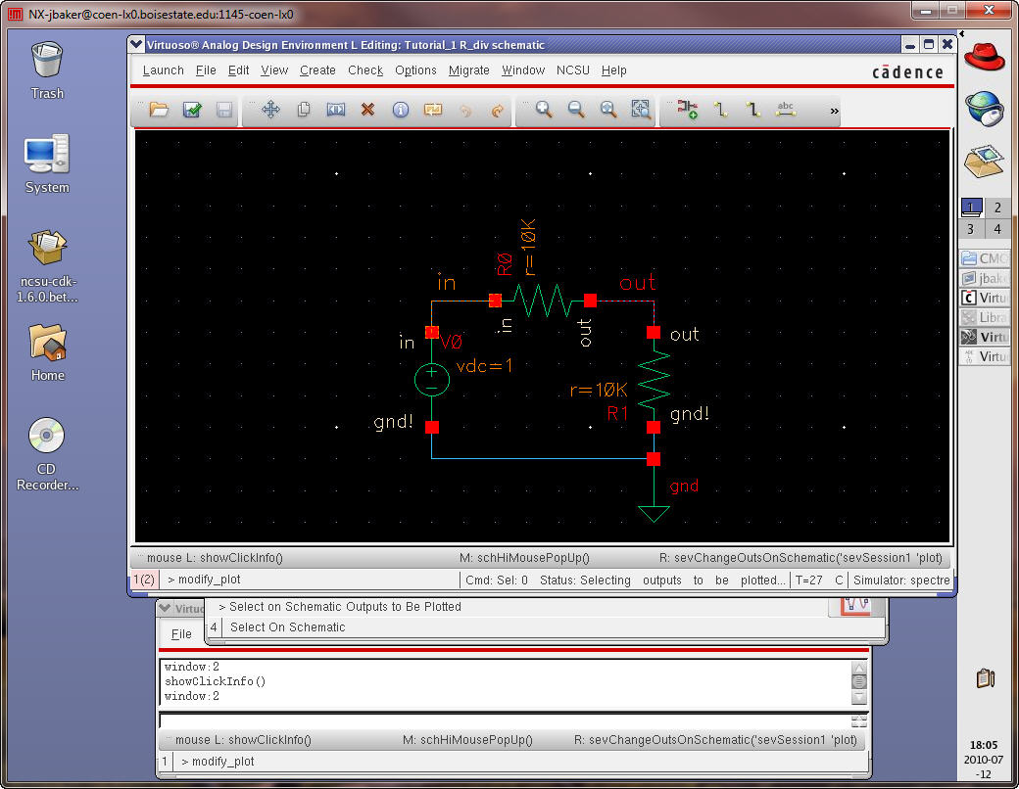
Task: Click the Check and Save icon
Action: 192,111
